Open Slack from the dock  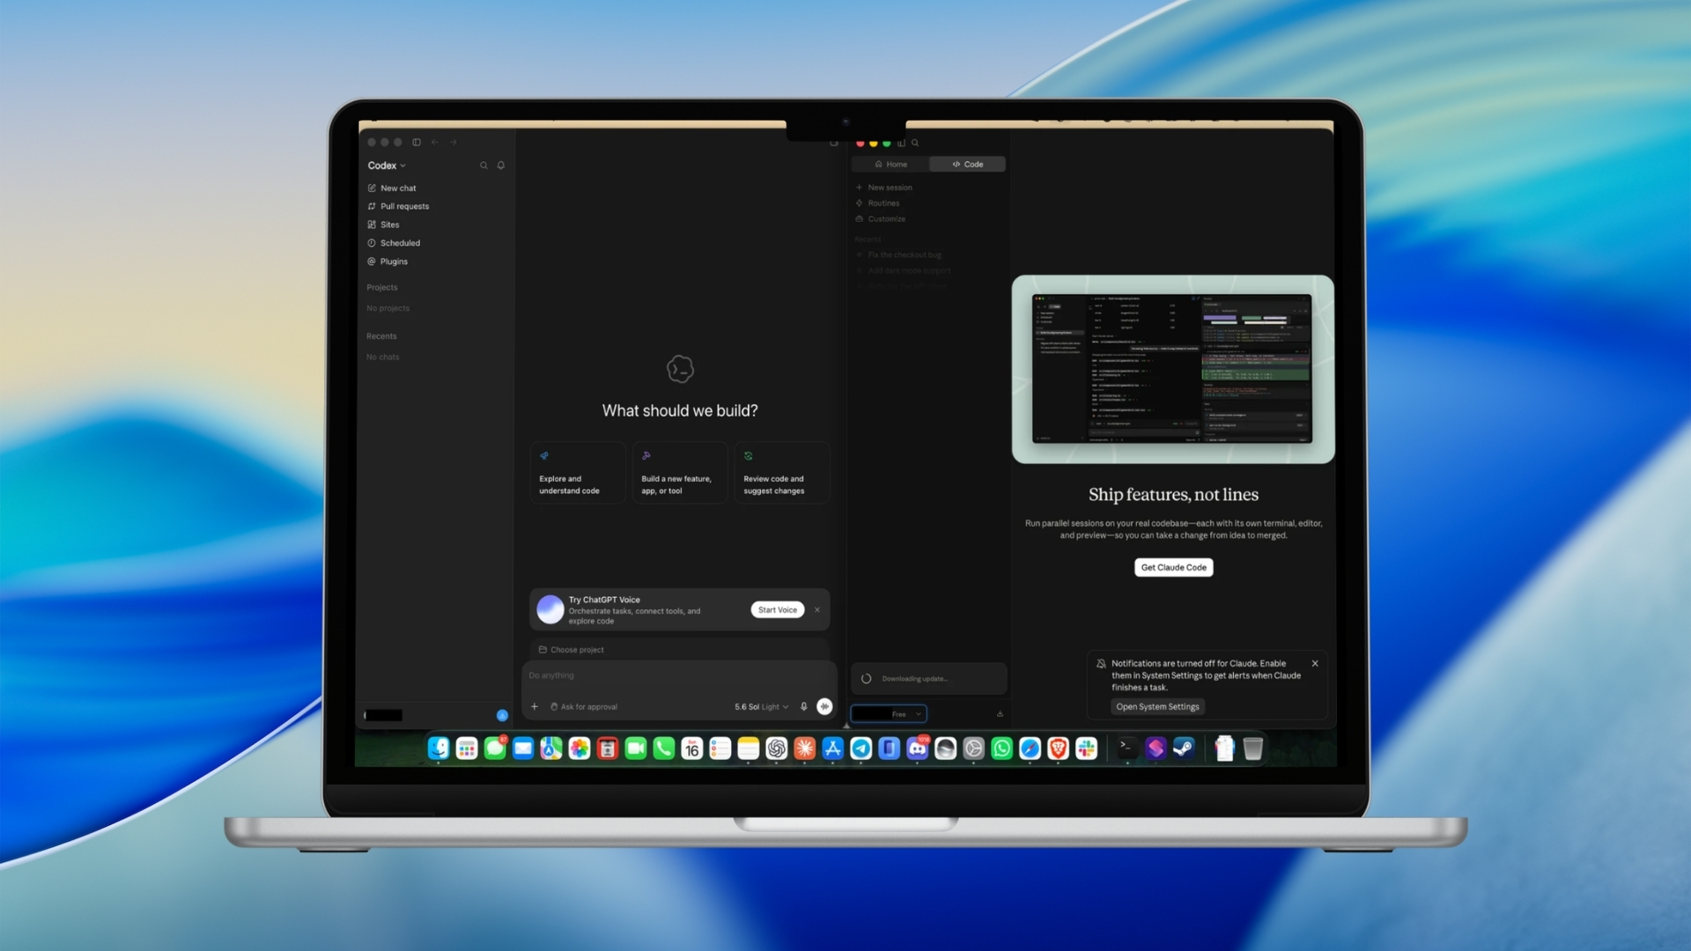click(x=1087, y=748)
